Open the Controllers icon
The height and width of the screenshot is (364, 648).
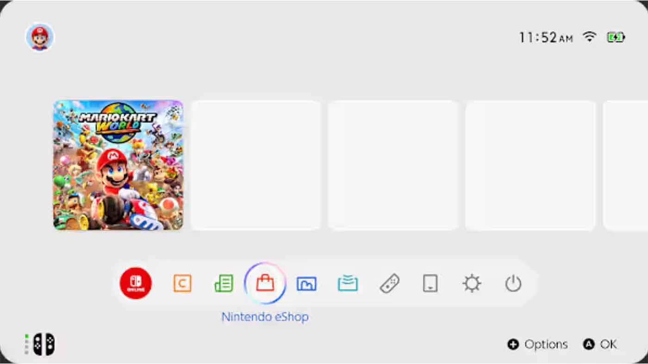[389, 283]
